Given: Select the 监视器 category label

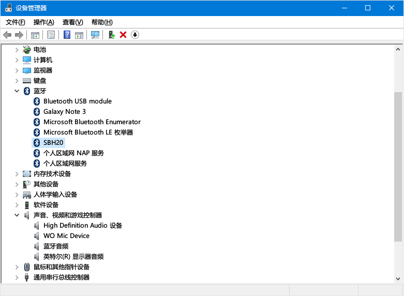Looking at the screenshot, I should (x=43, y=70).
